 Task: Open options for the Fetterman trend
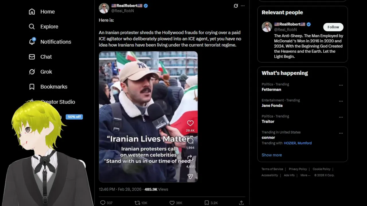click(341, 85)
